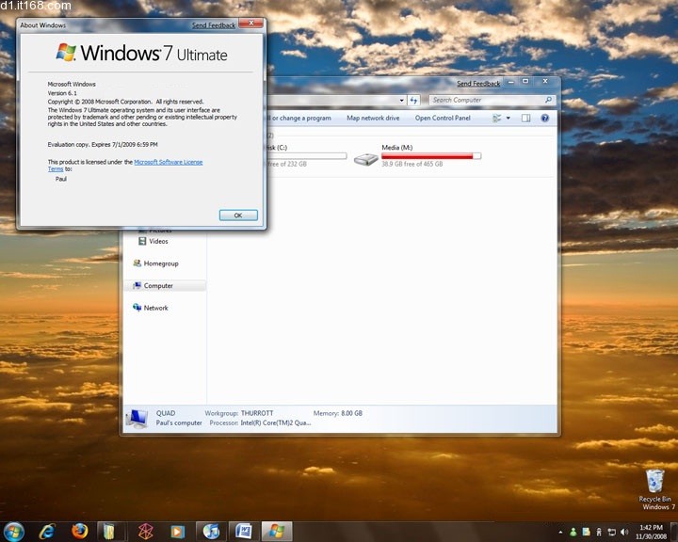The width and height of the screenshot is (678, 542).
Task: Maximize the Explorer window
Action: [525, 82]
